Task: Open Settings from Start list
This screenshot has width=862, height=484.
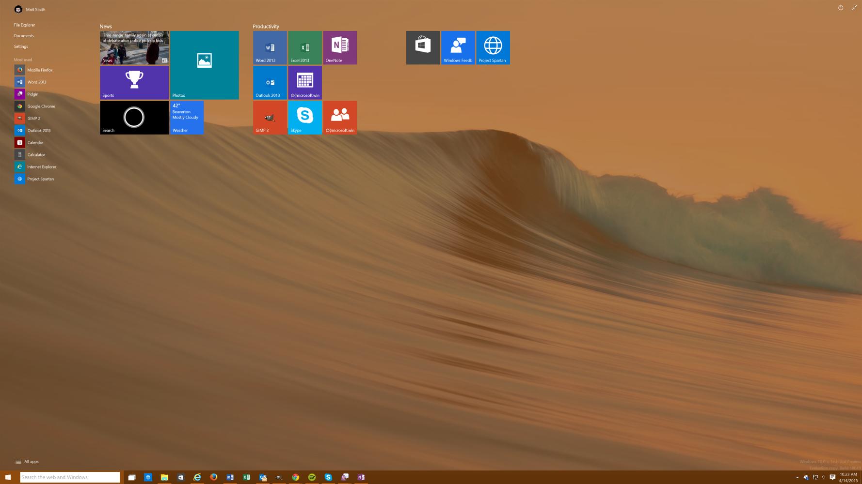Action: tap(21, 46)
